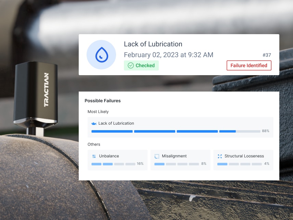The width and height of the screenshot is (293, 220).
Task: Click the checkmark circle inside Checked badge
Action: point(130,66)
